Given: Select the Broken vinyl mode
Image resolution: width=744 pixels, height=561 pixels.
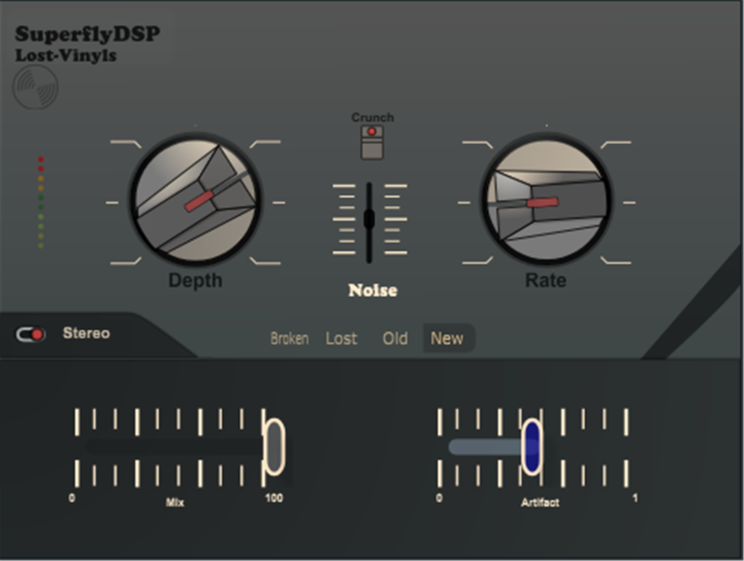Looking at the screenshot, I should coord(289,339).
